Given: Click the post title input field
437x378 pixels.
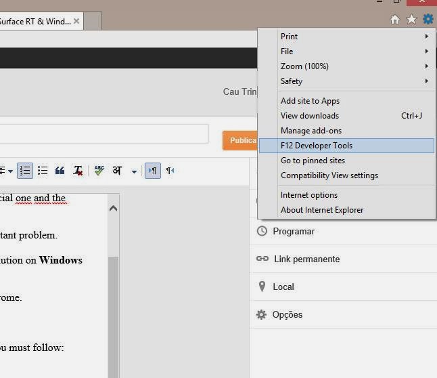Looking at the screenshot, I should (104, 133).
